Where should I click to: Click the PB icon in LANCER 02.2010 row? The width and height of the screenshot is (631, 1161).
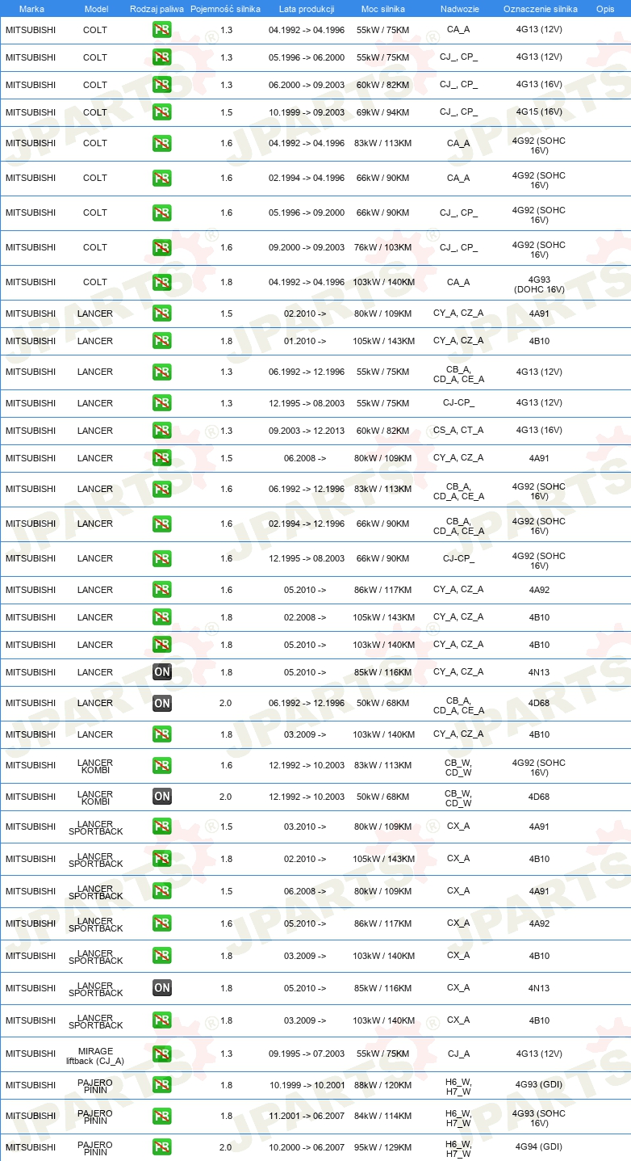[x=162, y=313]
